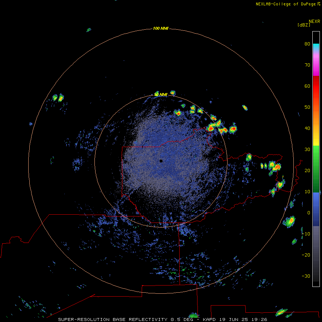Select the 80 value on the dBZ scale
322x322 pixels.
pos(307,44)
